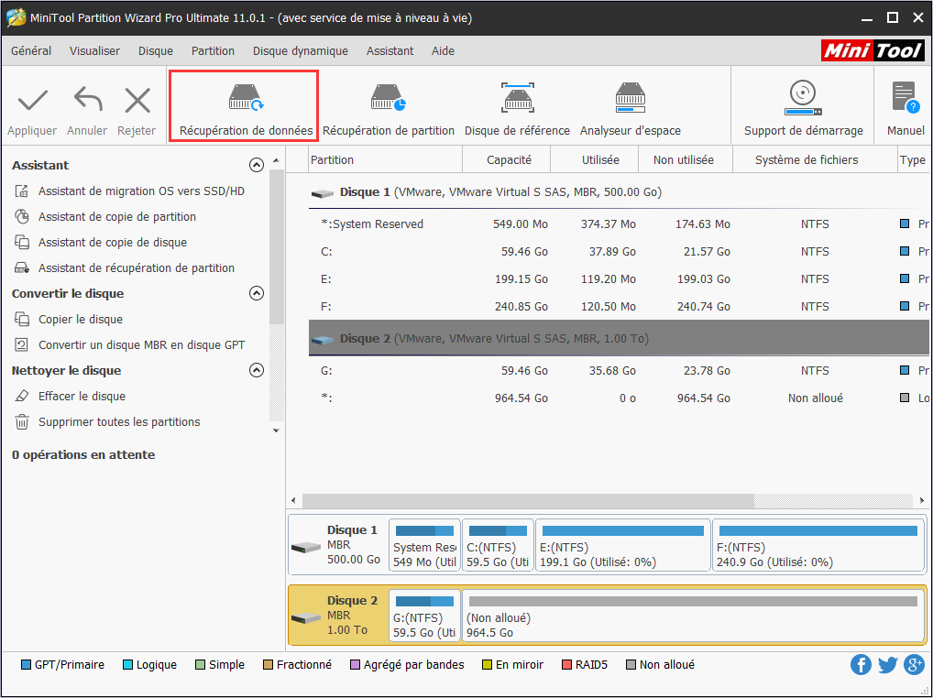Open the Visualiser menu
The image size is (933, 698).
point(94,51)
